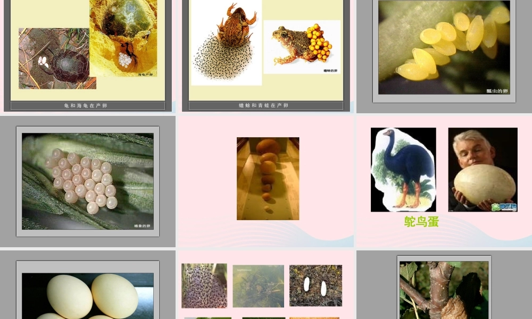Click the murky pond water thumbnail
Screen dimensions: 532x319
pyautogui.click(x=258, y=286)
